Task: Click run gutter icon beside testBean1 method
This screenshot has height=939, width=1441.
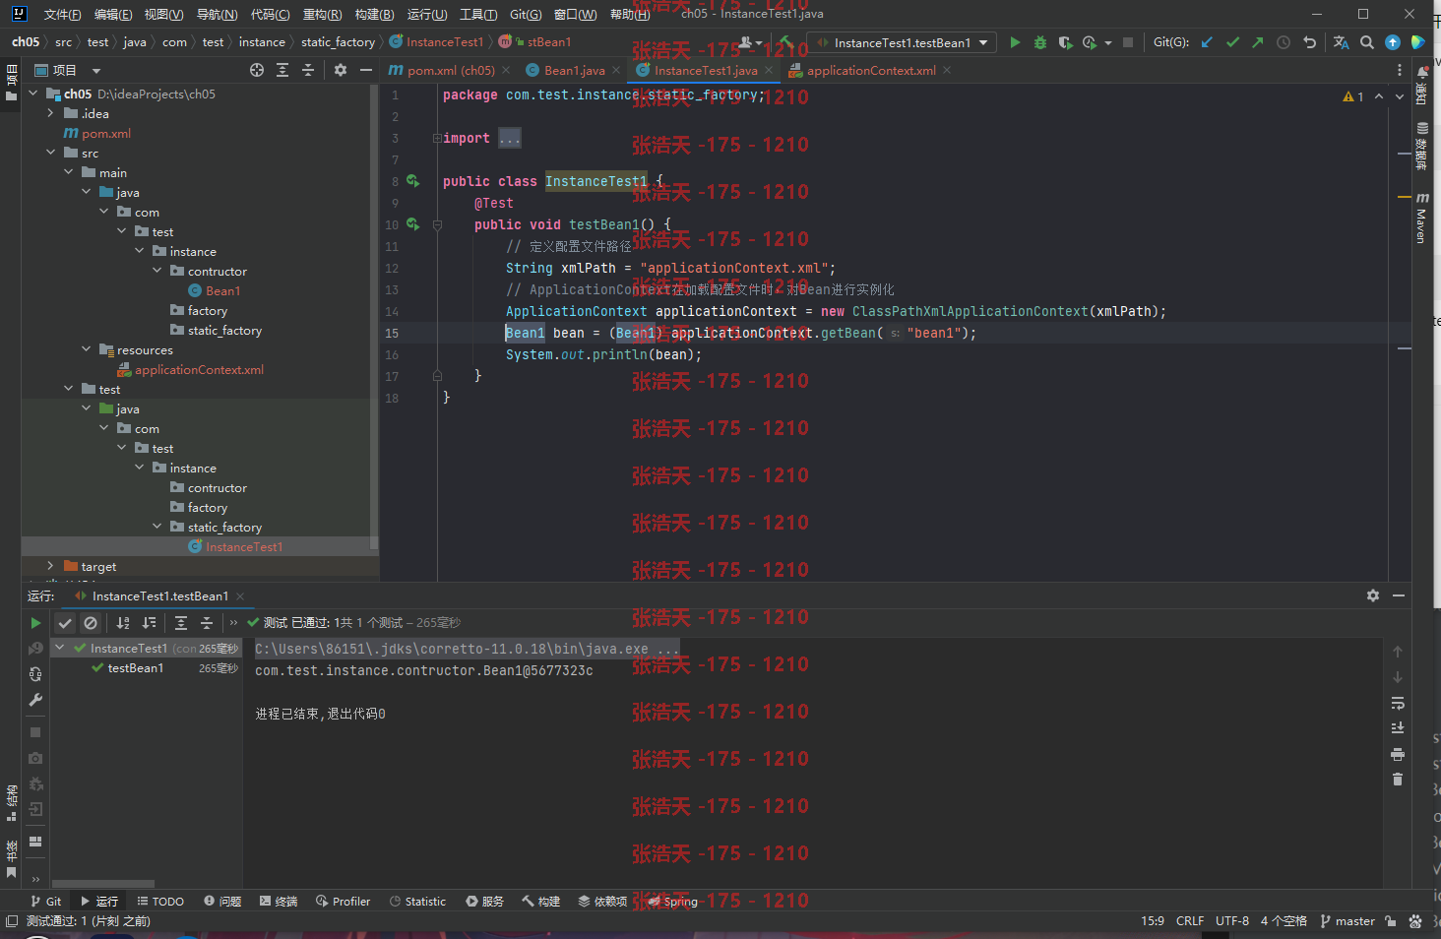Action: [413, 224]
